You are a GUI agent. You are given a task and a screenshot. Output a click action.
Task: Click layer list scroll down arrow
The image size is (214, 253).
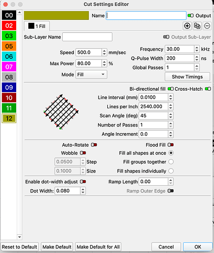click(20, 237)
